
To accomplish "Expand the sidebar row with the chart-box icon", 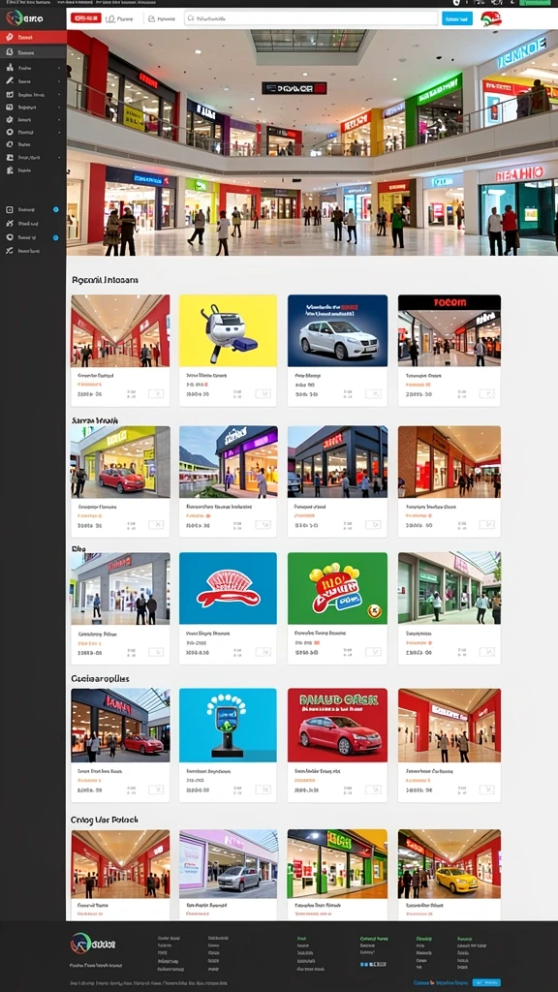I will tap(59, 94).
